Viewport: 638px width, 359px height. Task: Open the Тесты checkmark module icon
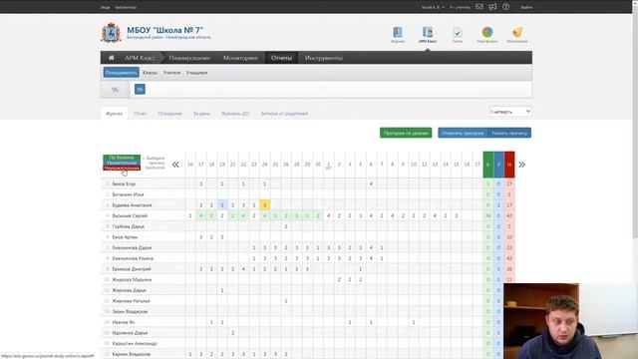click(458, 34)
